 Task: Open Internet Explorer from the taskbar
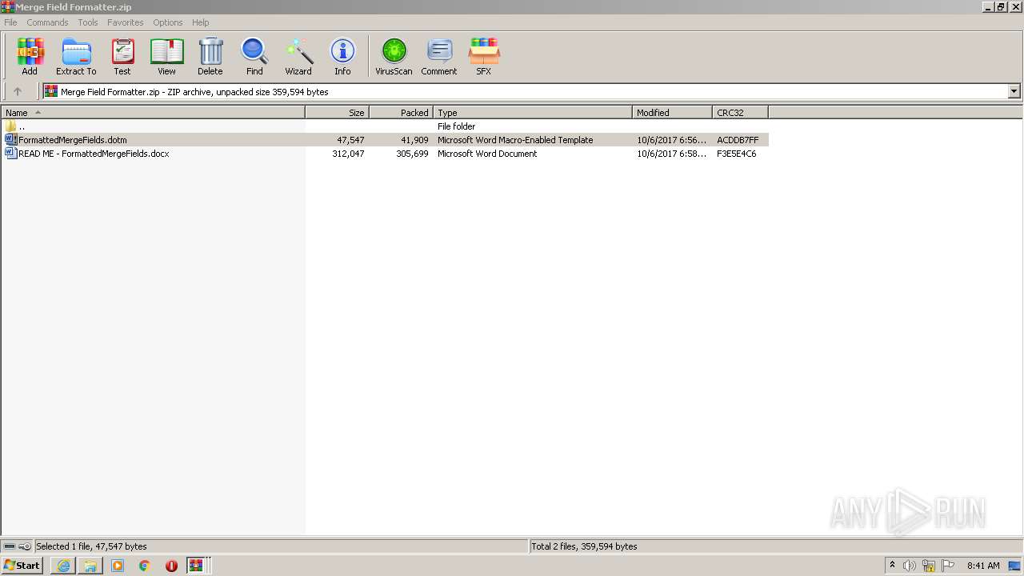(x=63, y=566)
